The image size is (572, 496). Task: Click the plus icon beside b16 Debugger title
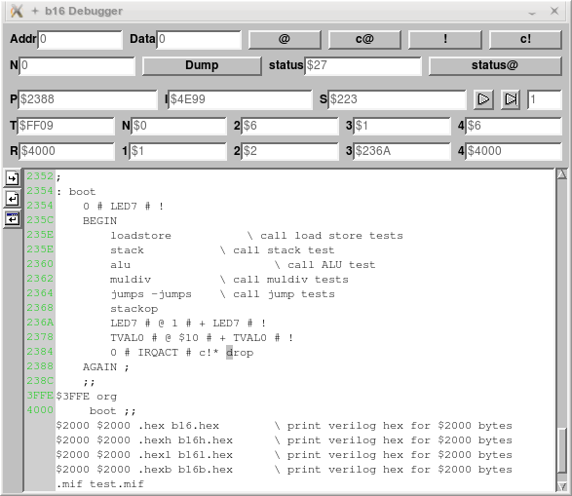[x=35, y=11]
